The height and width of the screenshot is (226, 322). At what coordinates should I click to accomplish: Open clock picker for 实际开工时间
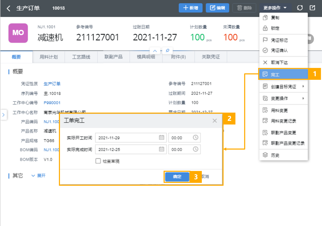(196, 138)
